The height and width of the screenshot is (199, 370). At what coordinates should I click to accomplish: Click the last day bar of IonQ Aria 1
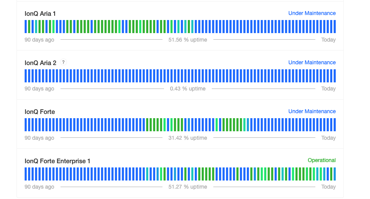coord(335,27)
